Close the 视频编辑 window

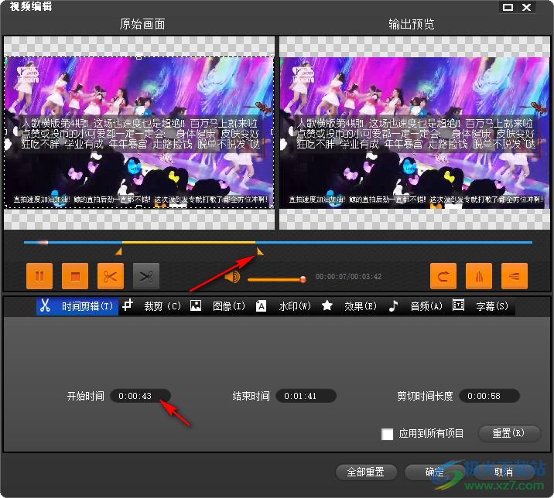(x=526, y=7)
